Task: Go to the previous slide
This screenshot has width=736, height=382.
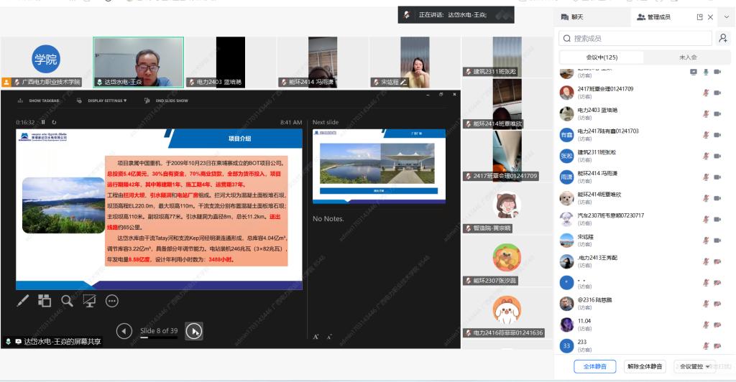Action: 124,332
